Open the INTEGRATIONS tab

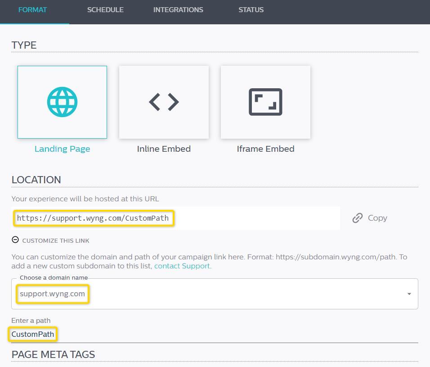pyautogui.click(x=178, y=10)
